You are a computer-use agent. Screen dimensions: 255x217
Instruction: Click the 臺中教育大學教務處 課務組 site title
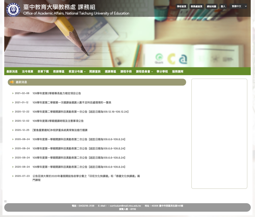pos(59,7)
